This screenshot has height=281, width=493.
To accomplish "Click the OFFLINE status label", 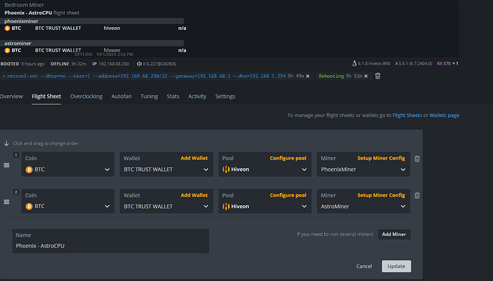I will point(59,64).
